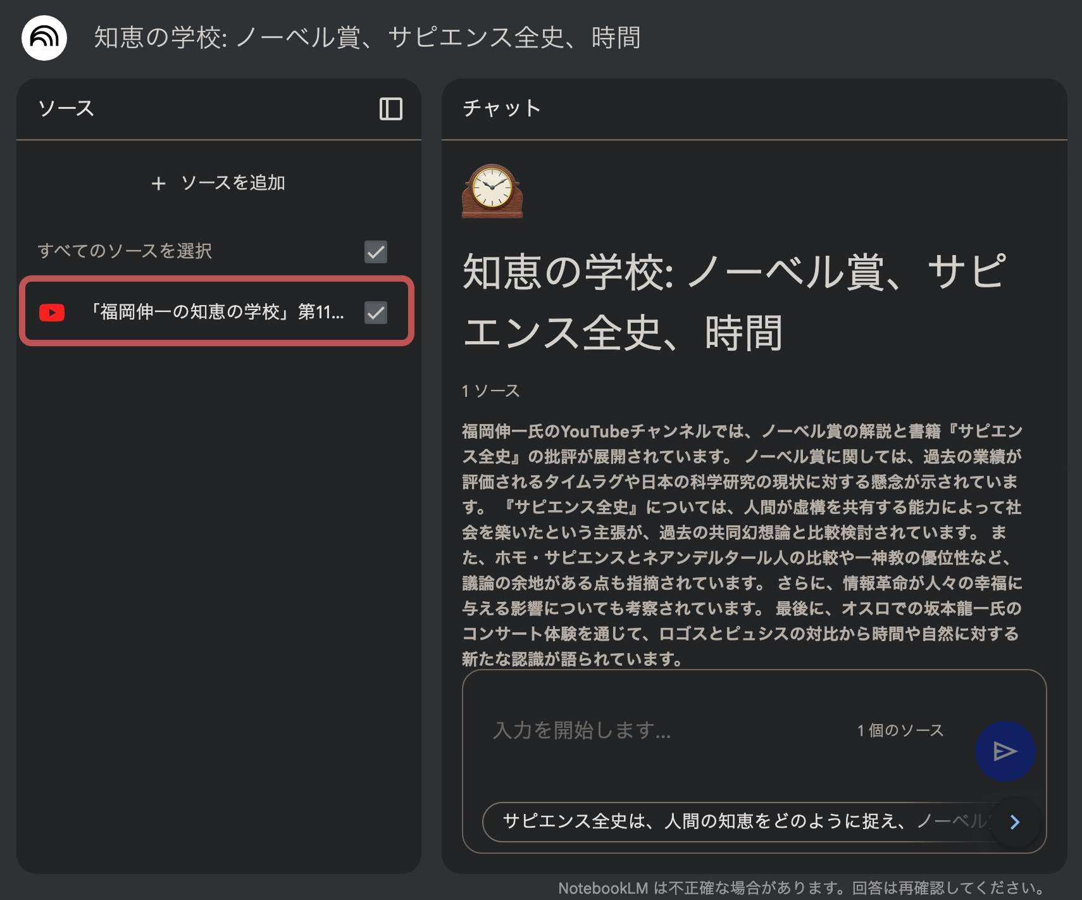
Task: Click the ソース panel heading
Action: [66, 109]
